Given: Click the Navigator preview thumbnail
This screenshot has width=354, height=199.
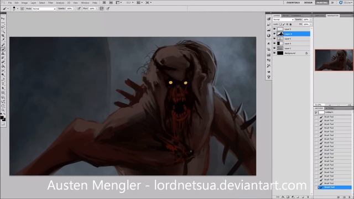Looking at the screenshot, I should tap(334, 60).
